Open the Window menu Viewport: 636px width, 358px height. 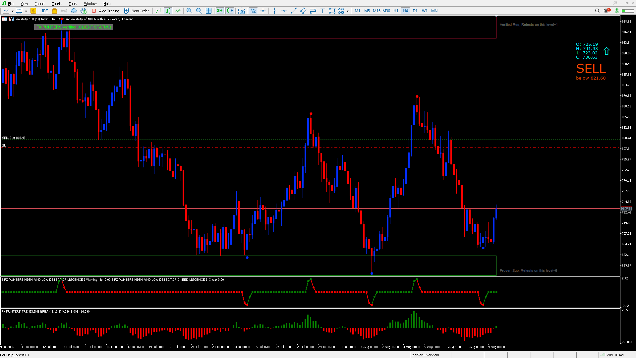click(x=90, y=4)
